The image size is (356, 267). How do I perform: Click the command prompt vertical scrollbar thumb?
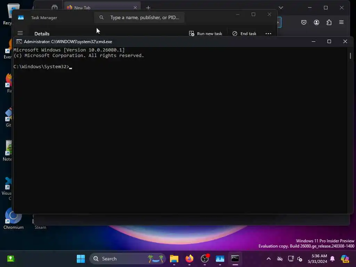350,56
